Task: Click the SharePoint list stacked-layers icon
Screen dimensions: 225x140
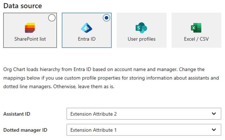Action: [x=30, y=28]
